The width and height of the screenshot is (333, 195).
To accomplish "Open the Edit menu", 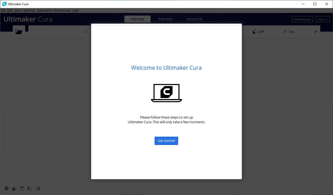I will coord(10,11).
